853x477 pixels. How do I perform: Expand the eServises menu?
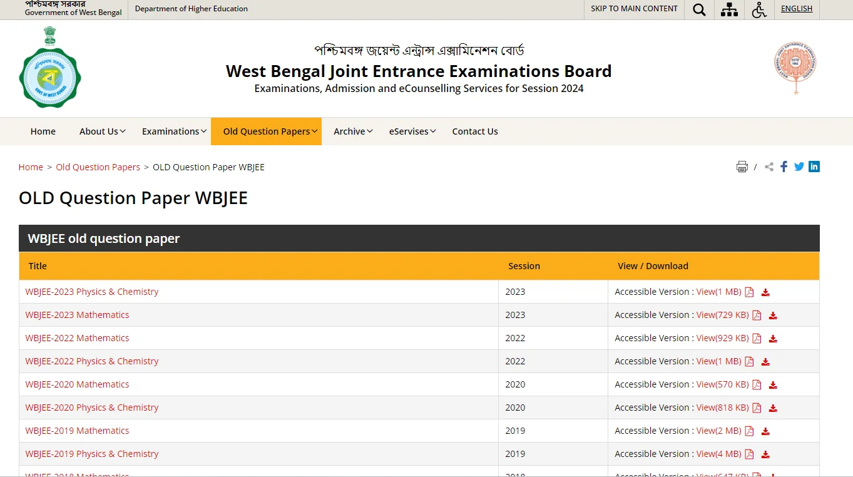coord(412,131)
